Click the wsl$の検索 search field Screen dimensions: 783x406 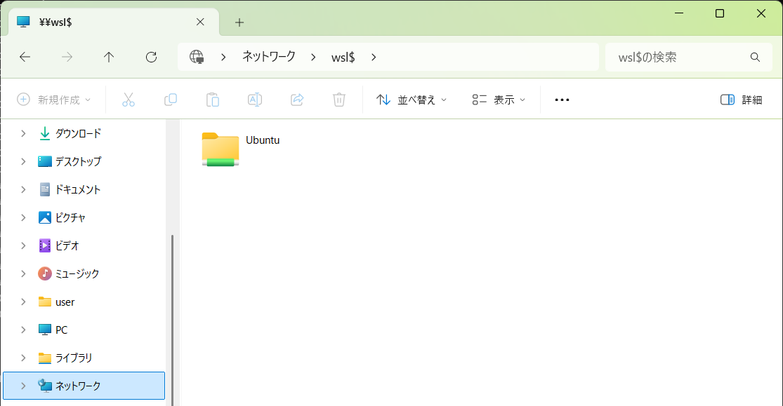674,57
